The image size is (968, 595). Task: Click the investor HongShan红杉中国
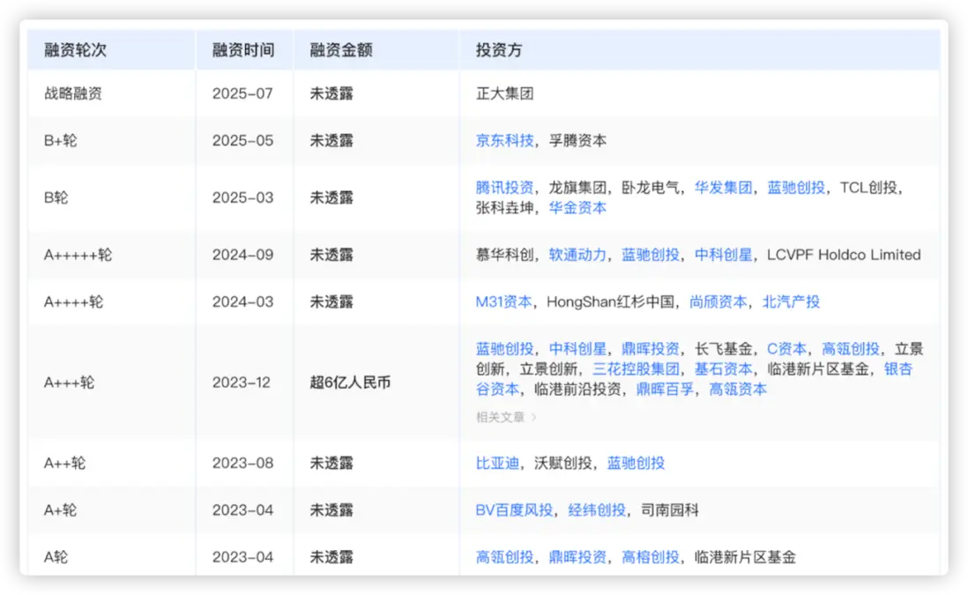click(611, 301)
